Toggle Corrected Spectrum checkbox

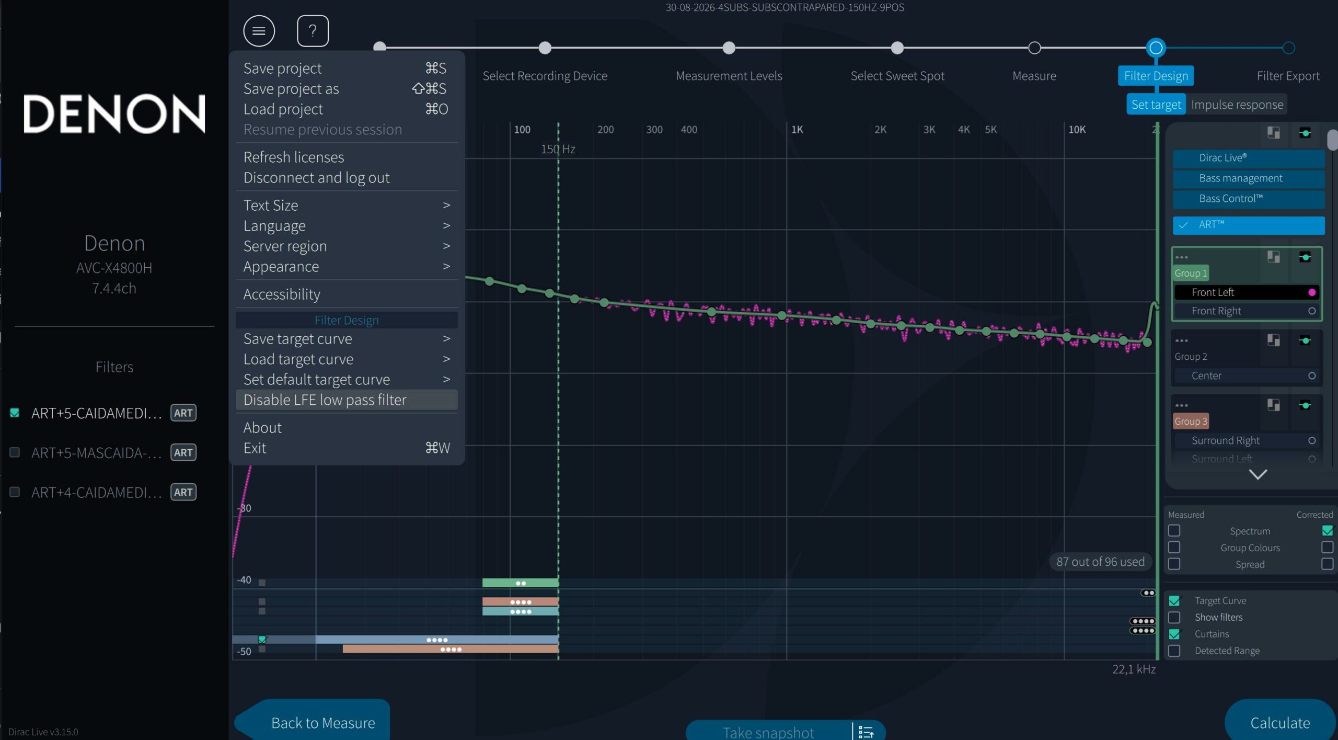tap(1328, 530)
